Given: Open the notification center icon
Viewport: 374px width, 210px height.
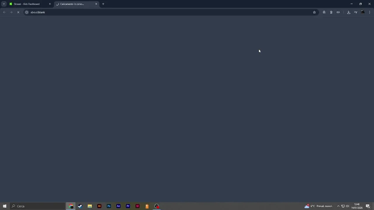Looking at the screenshot, I should (368, 206).
